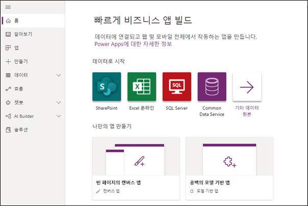Collapse navigation with the hamburger menu icon

click(x=8, y=7)
